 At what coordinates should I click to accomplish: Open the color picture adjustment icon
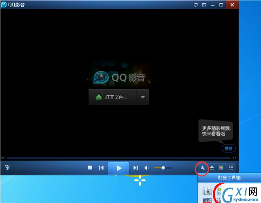pyautogui.click(x=221, y=167)
